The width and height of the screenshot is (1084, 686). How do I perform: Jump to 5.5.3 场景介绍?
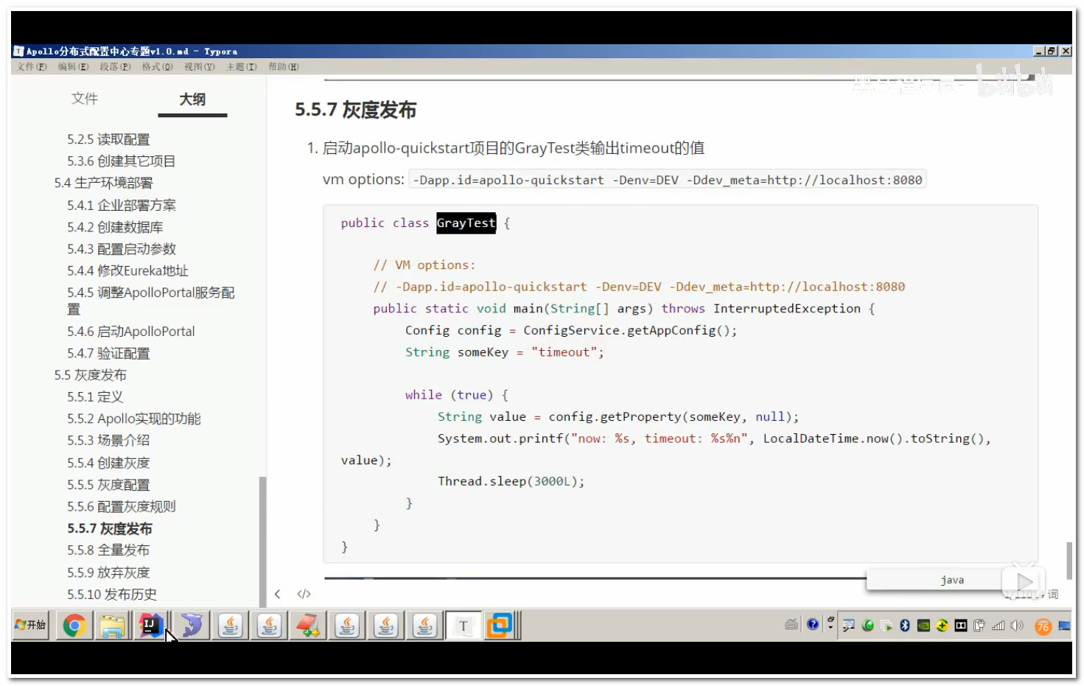[108, 440]
